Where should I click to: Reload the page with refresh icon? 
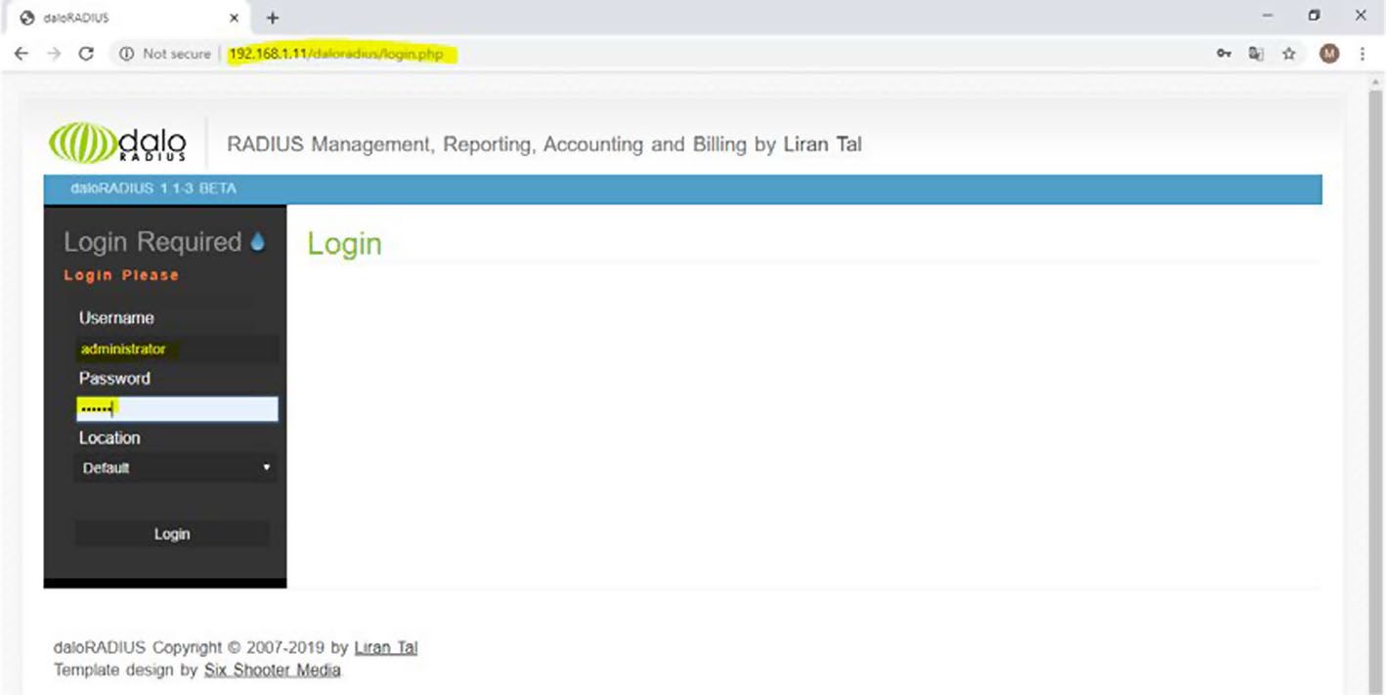pyautogui.click(x=86, y=54)
